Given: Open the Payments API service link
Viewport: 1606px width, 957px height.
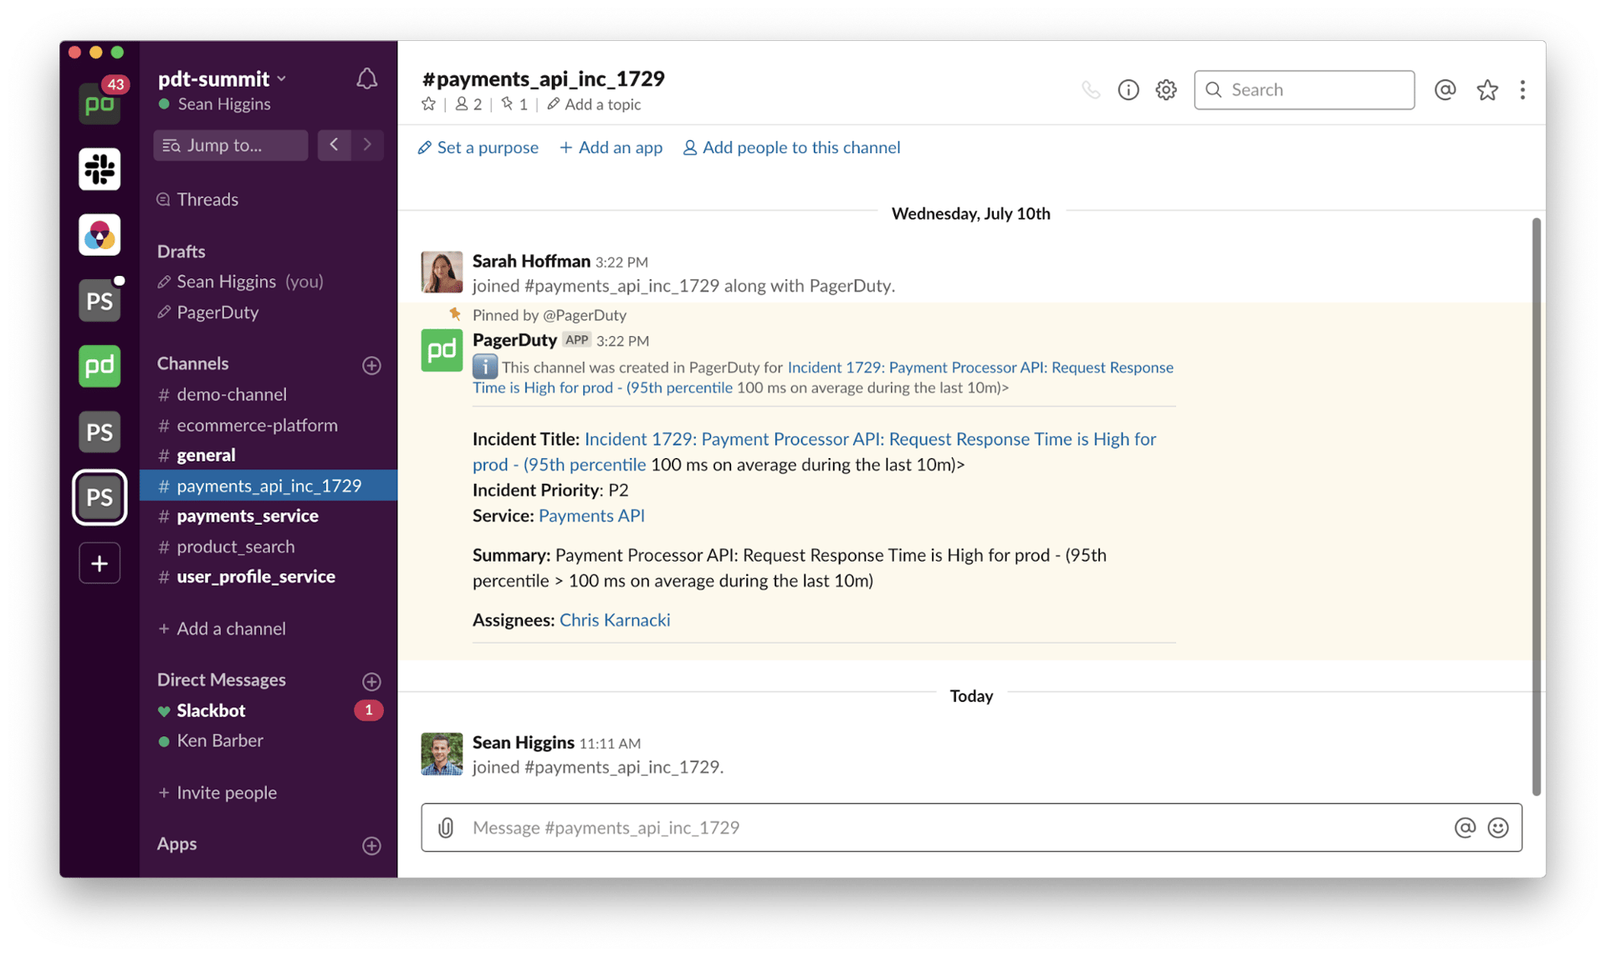Looking at the screenshot, I should [x=591, y=516].
